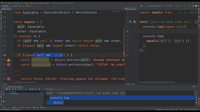The height and width of the screenshot is (112, 200).
Task: Click the green Run button in toolbar
Action: (x=165, y=6)
